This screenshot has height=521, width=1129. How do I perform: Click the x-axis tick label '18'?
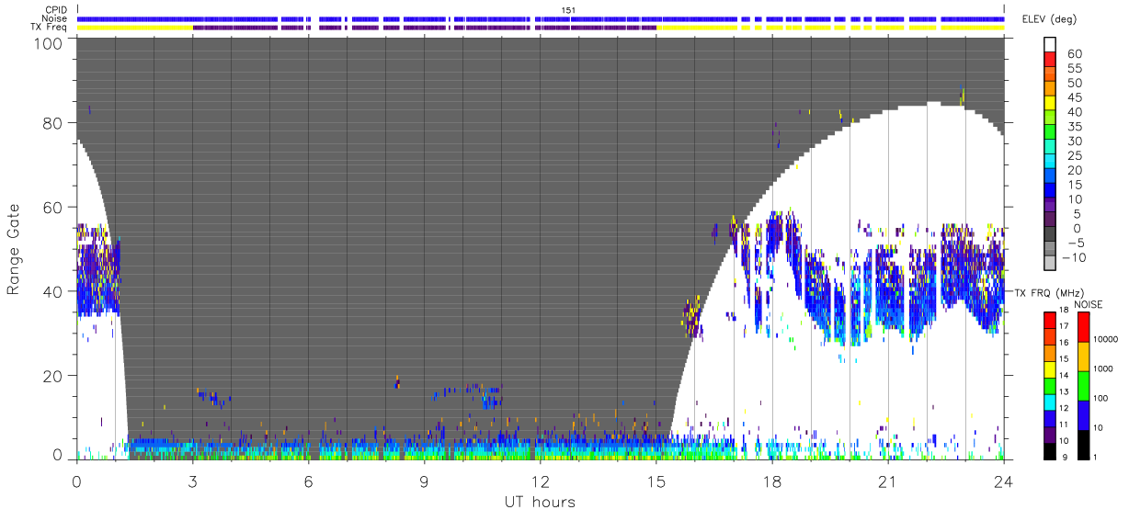[771, 481]
